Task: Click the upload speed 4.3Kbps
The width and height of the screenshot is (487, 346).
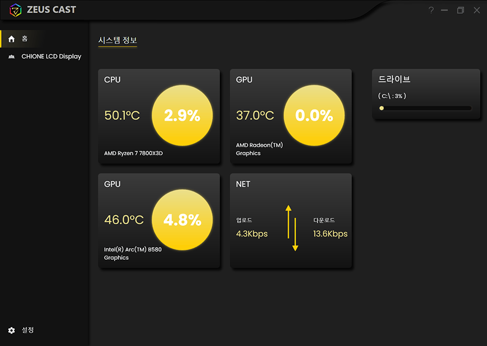Action: click(252, 234)
